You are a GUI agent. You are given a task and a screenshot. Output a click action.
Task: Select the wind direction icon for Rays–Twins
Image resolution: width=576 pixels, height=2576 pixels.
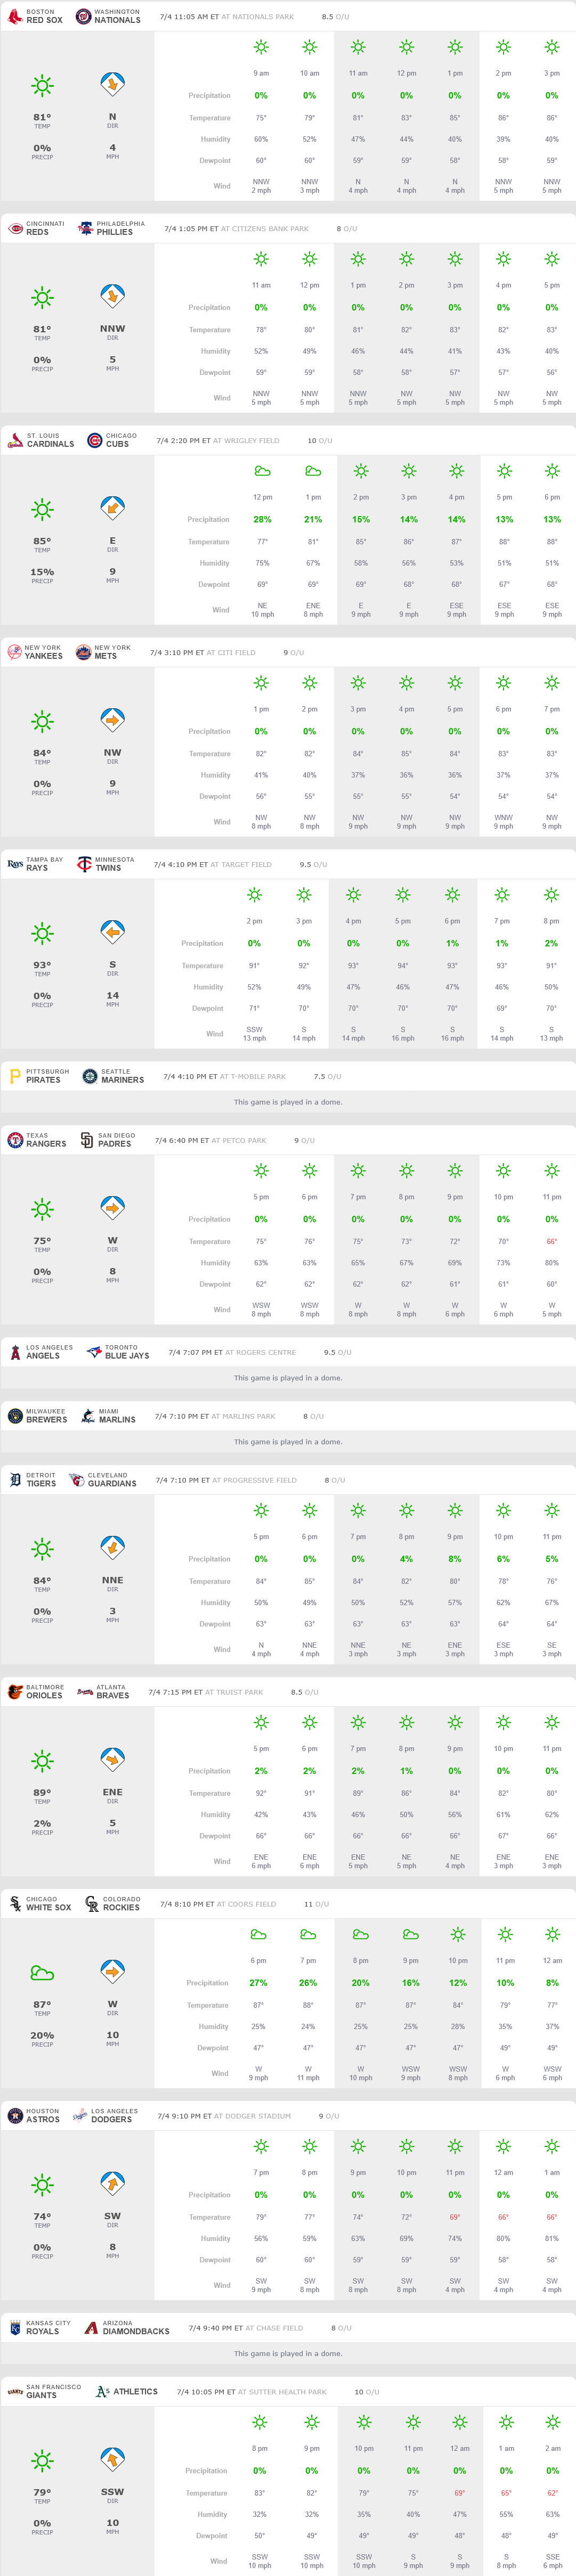coord(112,933)
